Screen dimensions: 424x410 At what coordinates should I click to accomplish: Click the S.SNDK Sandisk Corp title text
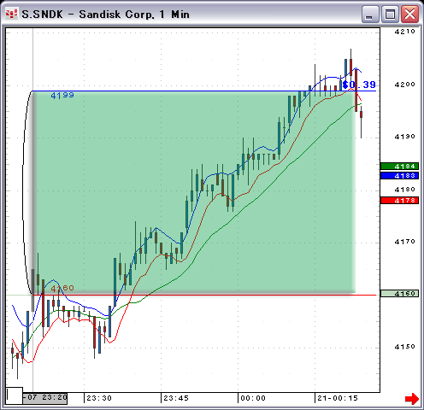tap(106, 15)
